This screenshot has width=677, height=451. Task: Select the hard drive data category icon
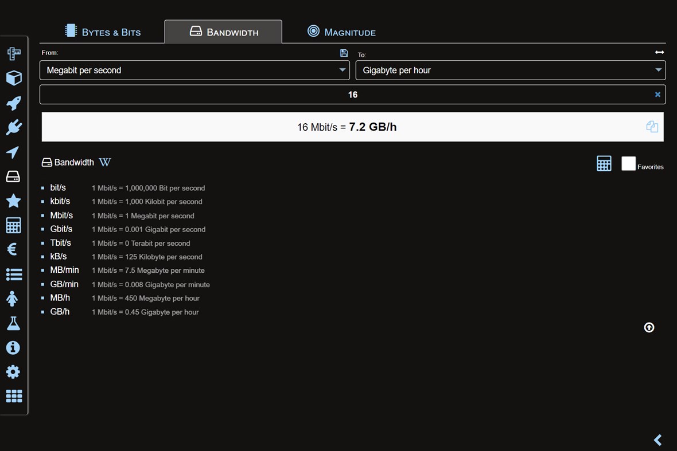tap(13, 177)
